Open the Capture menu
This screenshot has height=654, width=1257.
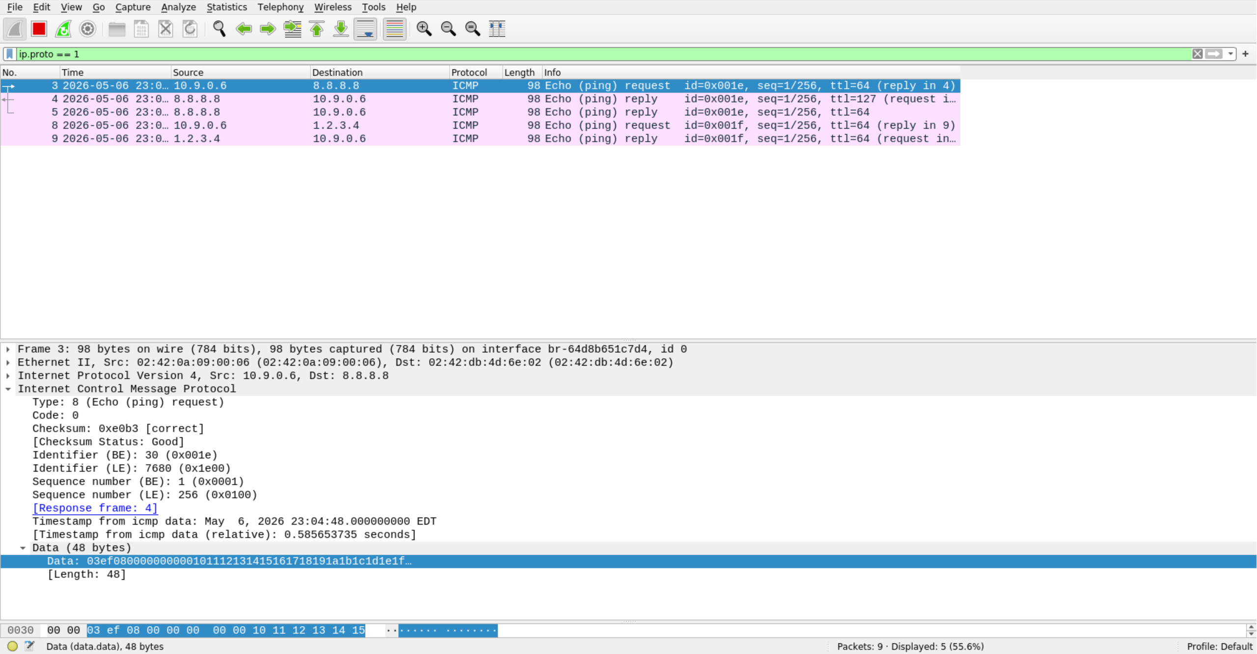coord(133,7)
